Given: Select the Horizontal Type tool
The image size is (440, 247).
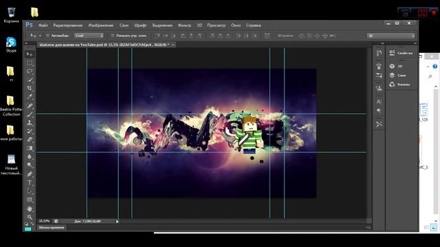Looking at the screenshot, I should click(30, 183).
